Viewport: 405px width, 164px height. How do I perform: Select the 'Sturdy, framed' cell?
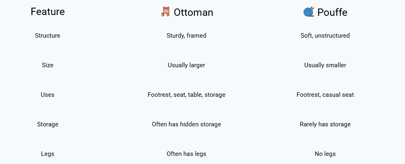point(187,36)
